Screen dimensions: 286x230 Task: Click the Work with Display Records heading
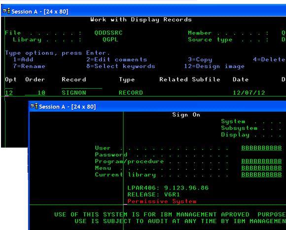[141, 20]
